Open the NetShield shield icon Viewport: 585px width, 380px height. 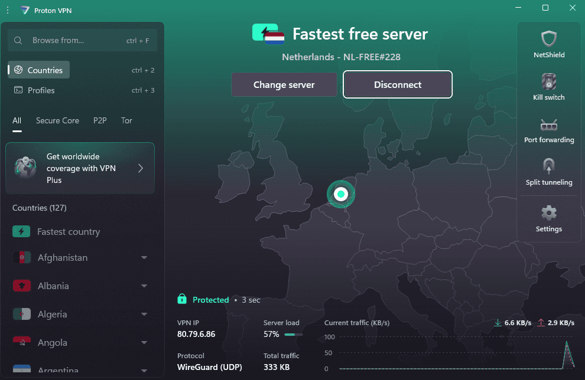[549, 40]
